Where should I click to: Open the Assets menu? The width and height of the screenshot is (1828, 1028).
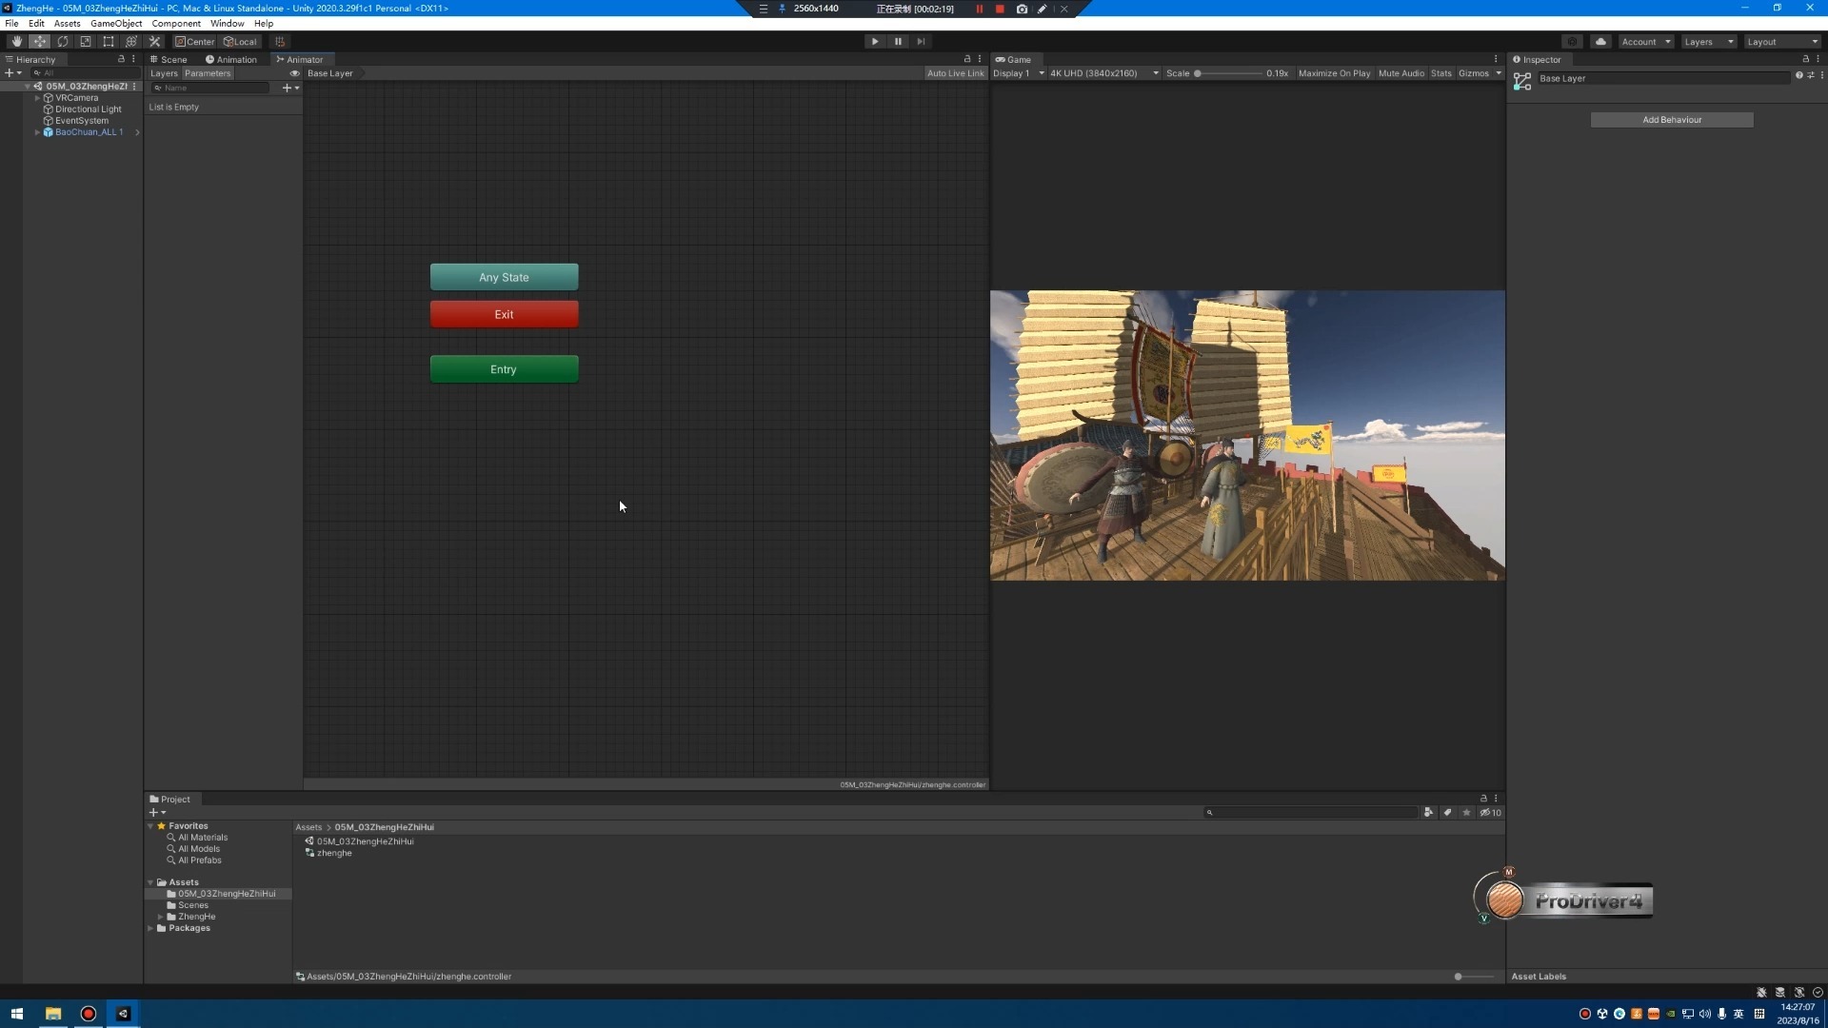(67, 24)
